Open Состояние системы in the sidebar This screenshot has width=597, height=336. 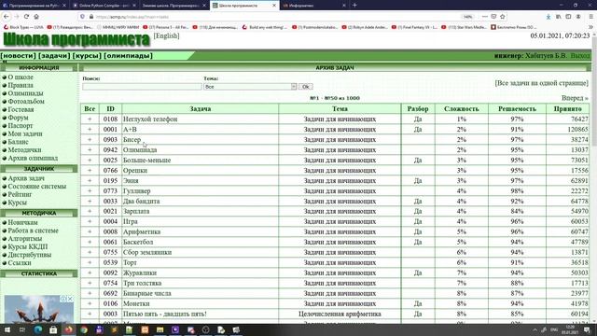pos(37,187)
